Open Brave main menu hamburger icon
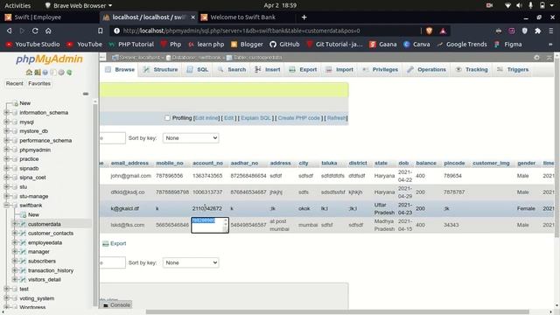Screen dimensions: 560x315 [551, 31]
